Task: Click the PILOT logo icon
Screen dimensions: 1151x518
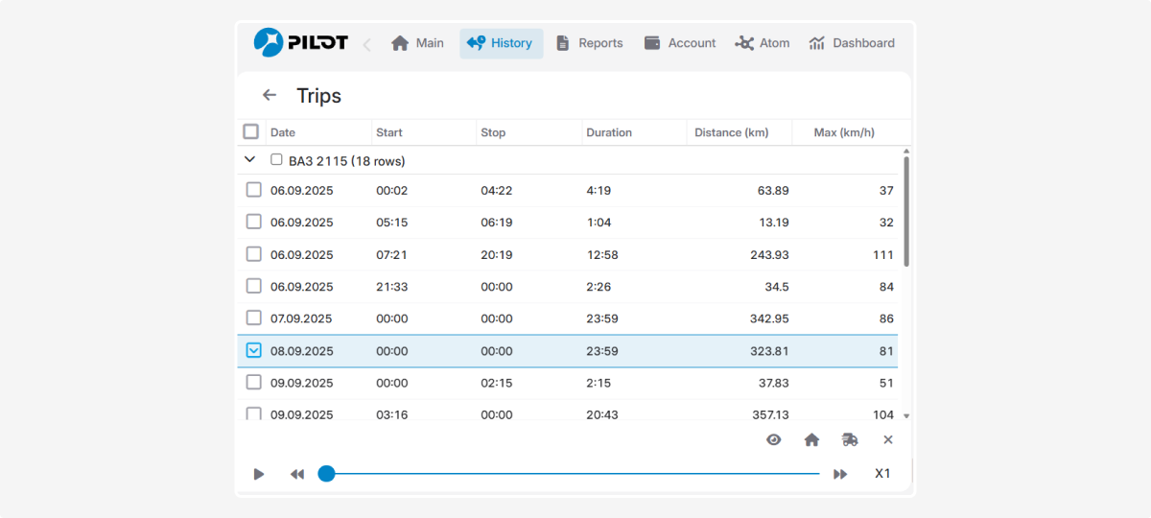Action: (269, 42)
